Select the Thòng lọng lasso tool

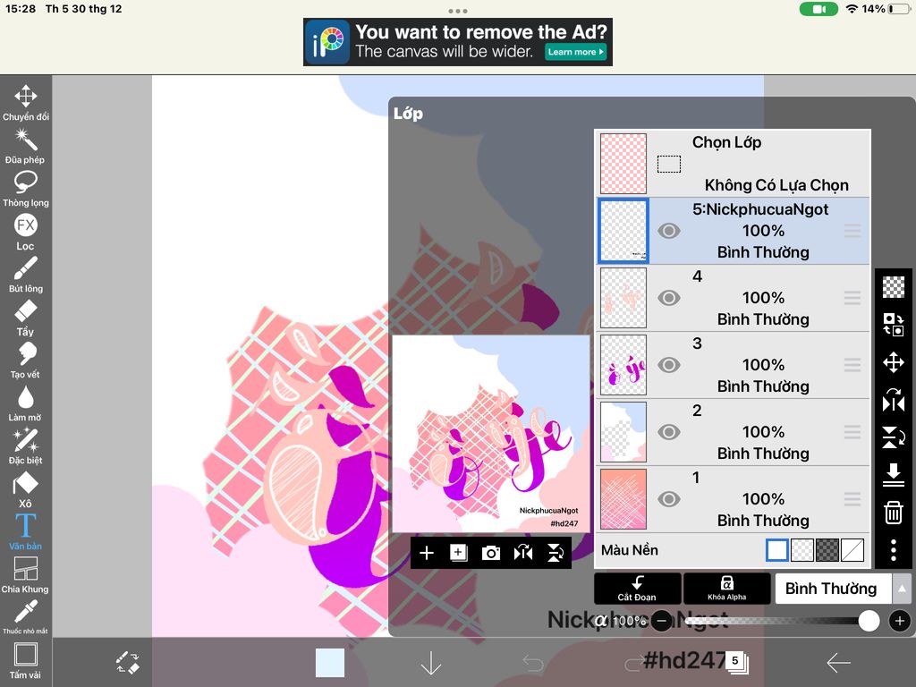26,189
